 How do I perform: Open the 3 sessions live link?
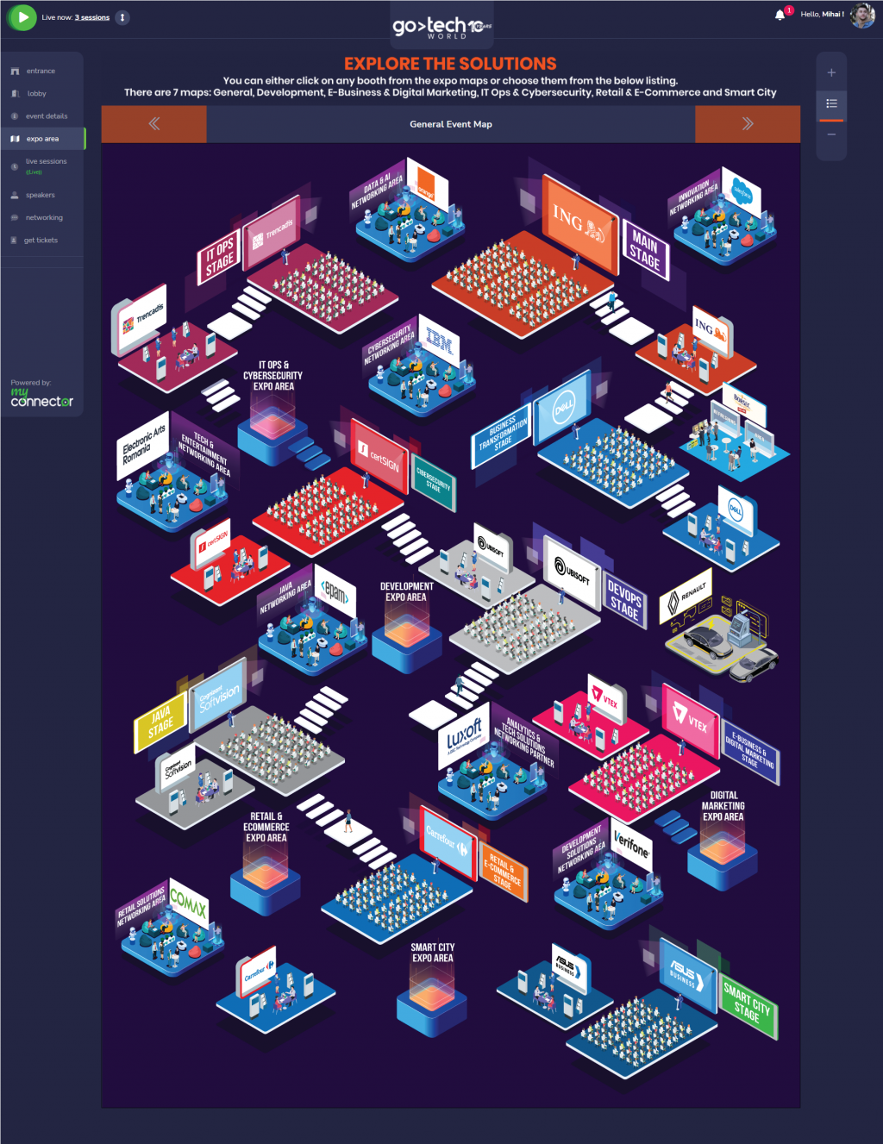[x=91, y=17]
